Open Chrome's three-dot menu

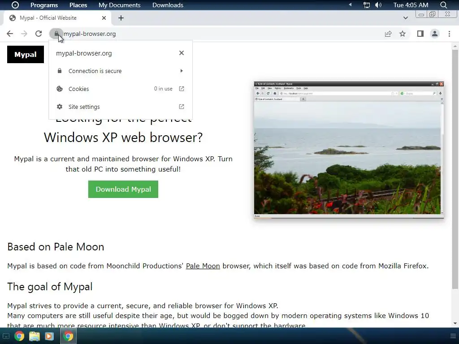(449, 34)
